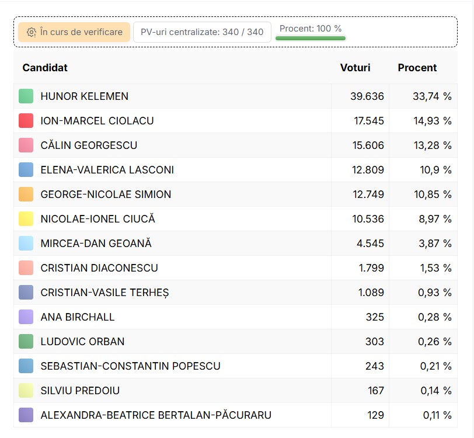Screen dimensions: 474x438
Task: Select the Cristian-Vasile Terheș candidate name
Action: point(104,293)
